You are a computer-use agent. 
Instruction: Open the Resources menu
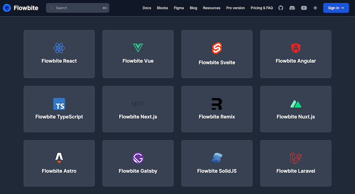pyautogui.click(x=211, y=8)
